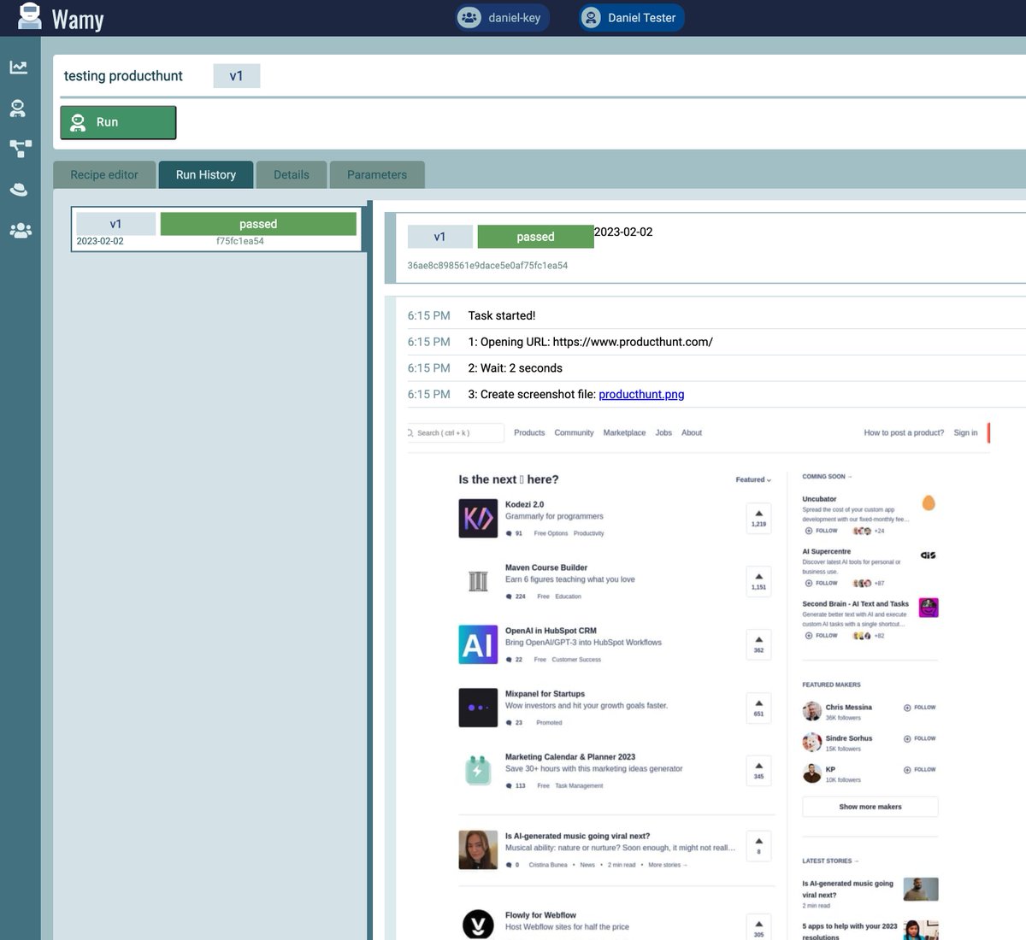Open the team users icon in the sidebar
This screenshot has height=940, width=1026.
(20, 231)
